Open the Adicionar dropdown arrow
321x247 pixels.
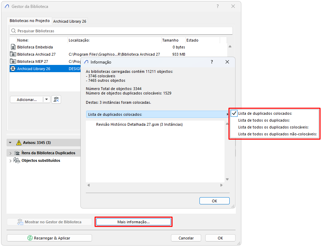pos(47,100)
